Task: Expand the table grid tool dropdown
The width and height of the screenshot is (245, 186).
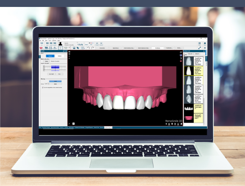Action: pyautogui.click(x=85, y=48)
